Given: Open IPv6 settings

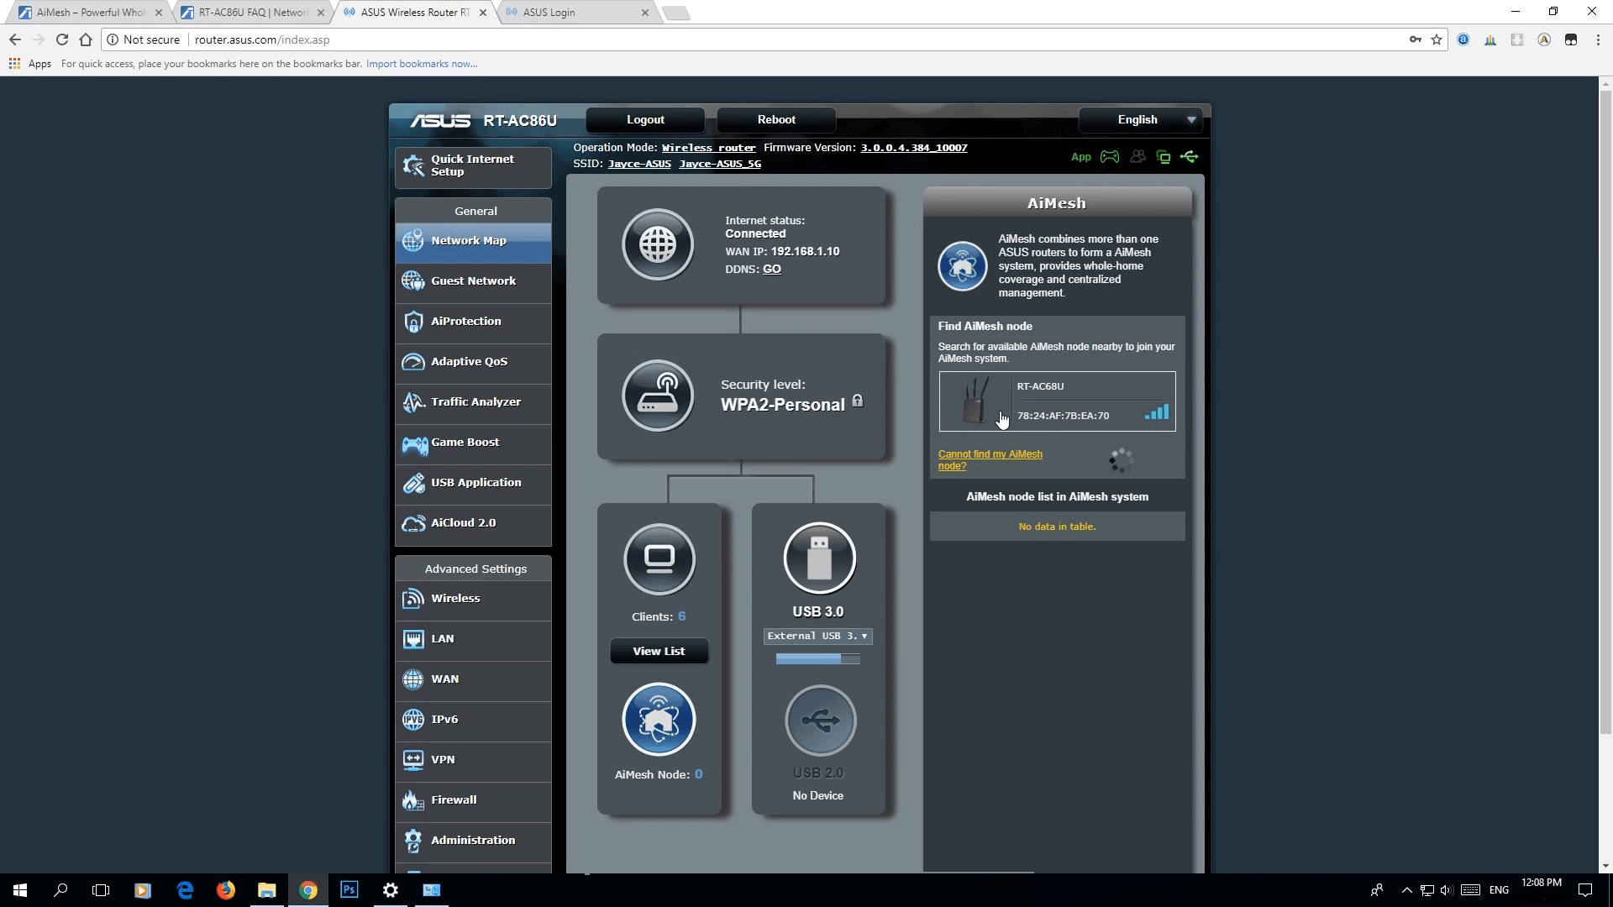Looking at the screenshot, I should (x=473, y=720).
